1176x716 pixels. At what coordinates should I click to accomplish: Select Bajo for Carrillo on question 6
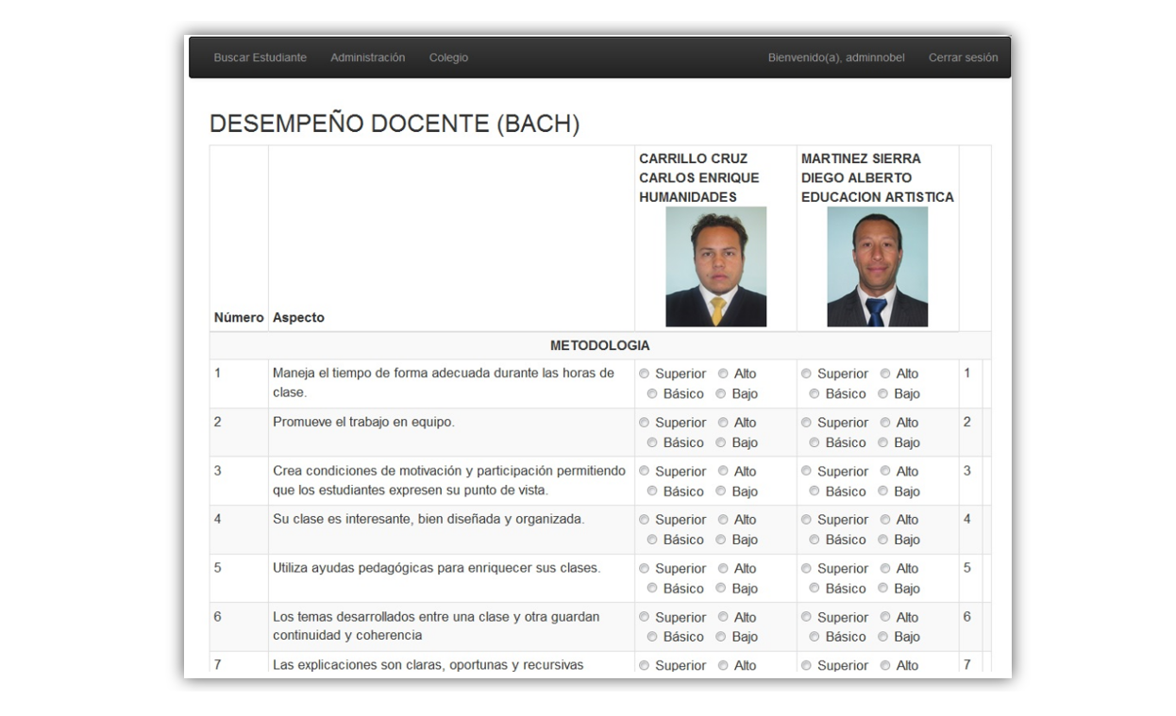tap(721, 638)
